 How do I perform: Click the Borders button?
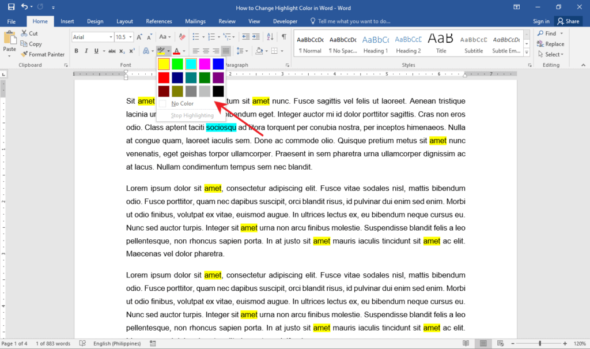pos(275,51)
